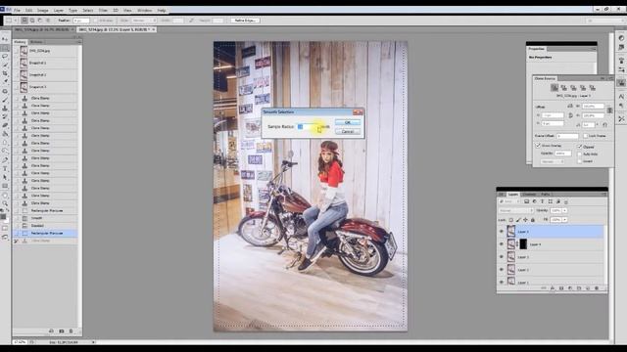
Task: Select the Crop tool
Action: pos(5,73)
